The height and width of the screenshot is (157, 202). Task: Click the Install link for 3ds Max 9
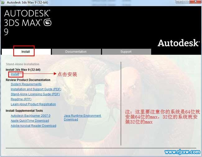point(15,74)
